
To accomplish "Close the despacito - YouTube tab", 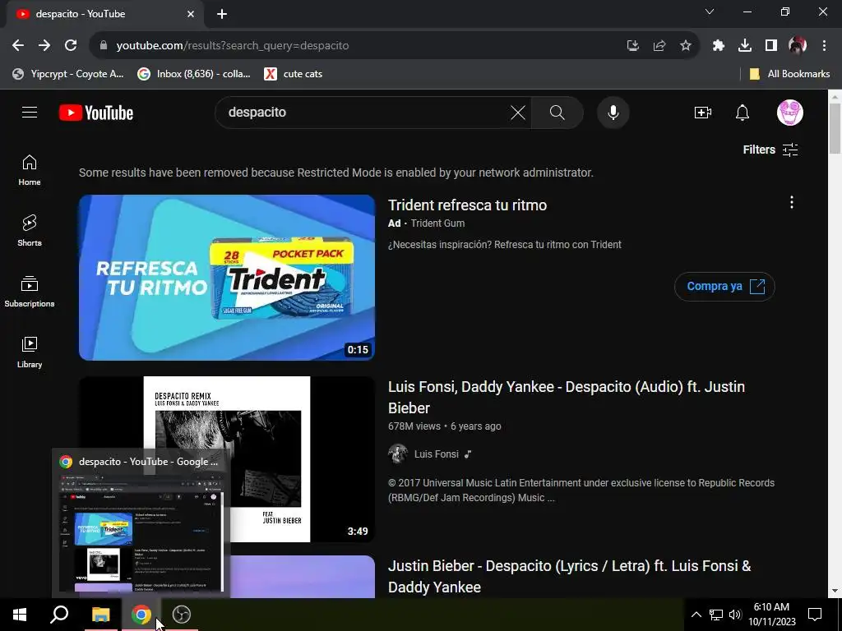I will point(191,14).
